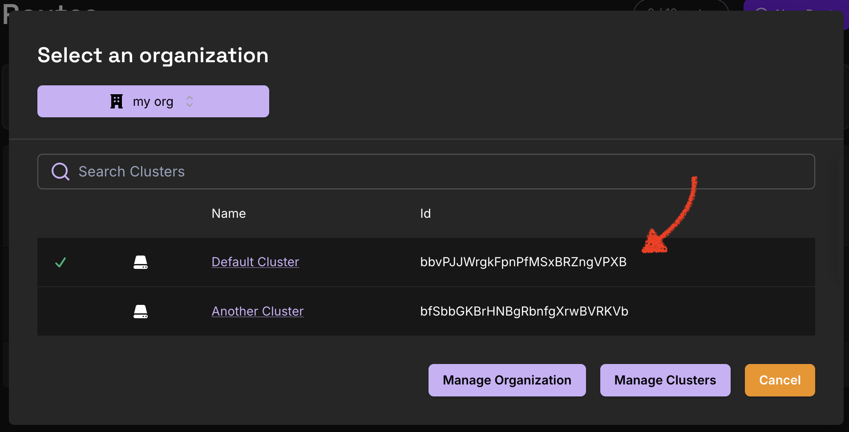
Task: Click the magnifier search icon
Action: (61, 172)
